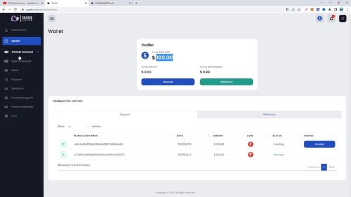Click the Support headset icon
This screenshot has height=197, width=351.
click(x=6, y=79)
